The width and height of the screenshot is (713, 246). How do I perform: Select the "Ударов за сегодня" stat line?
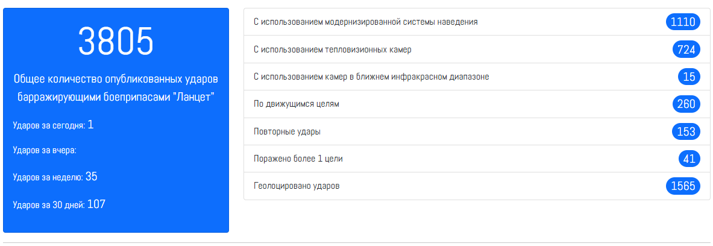[53, 125]
